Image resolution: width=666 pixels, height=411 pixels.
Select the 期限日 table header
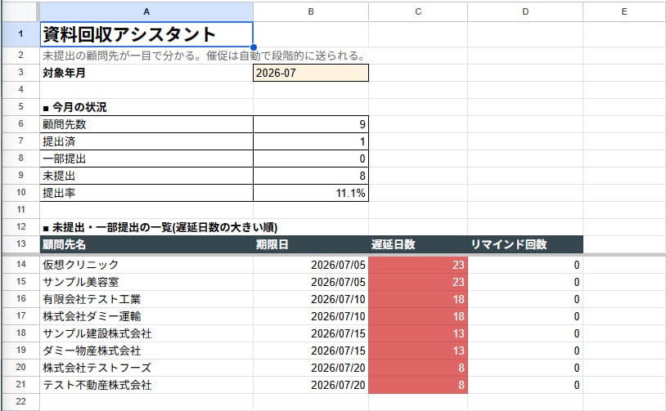click(311, 244)
